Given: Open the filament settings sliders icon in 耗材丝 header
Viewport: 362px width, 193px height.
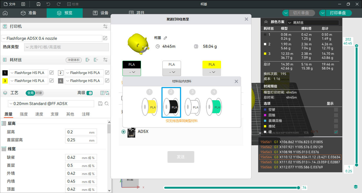Looking at the screenshot, I should point(105,60).
